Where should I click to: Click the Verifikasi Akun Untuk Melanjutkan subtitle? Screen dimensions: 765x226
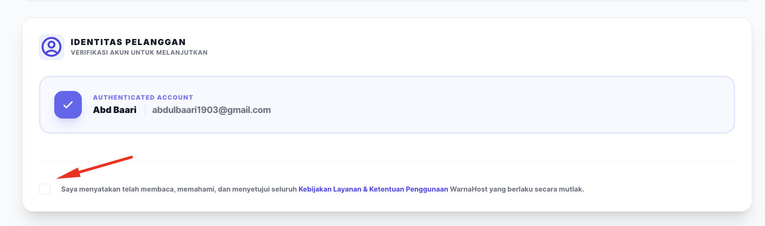tap(139, 53)
